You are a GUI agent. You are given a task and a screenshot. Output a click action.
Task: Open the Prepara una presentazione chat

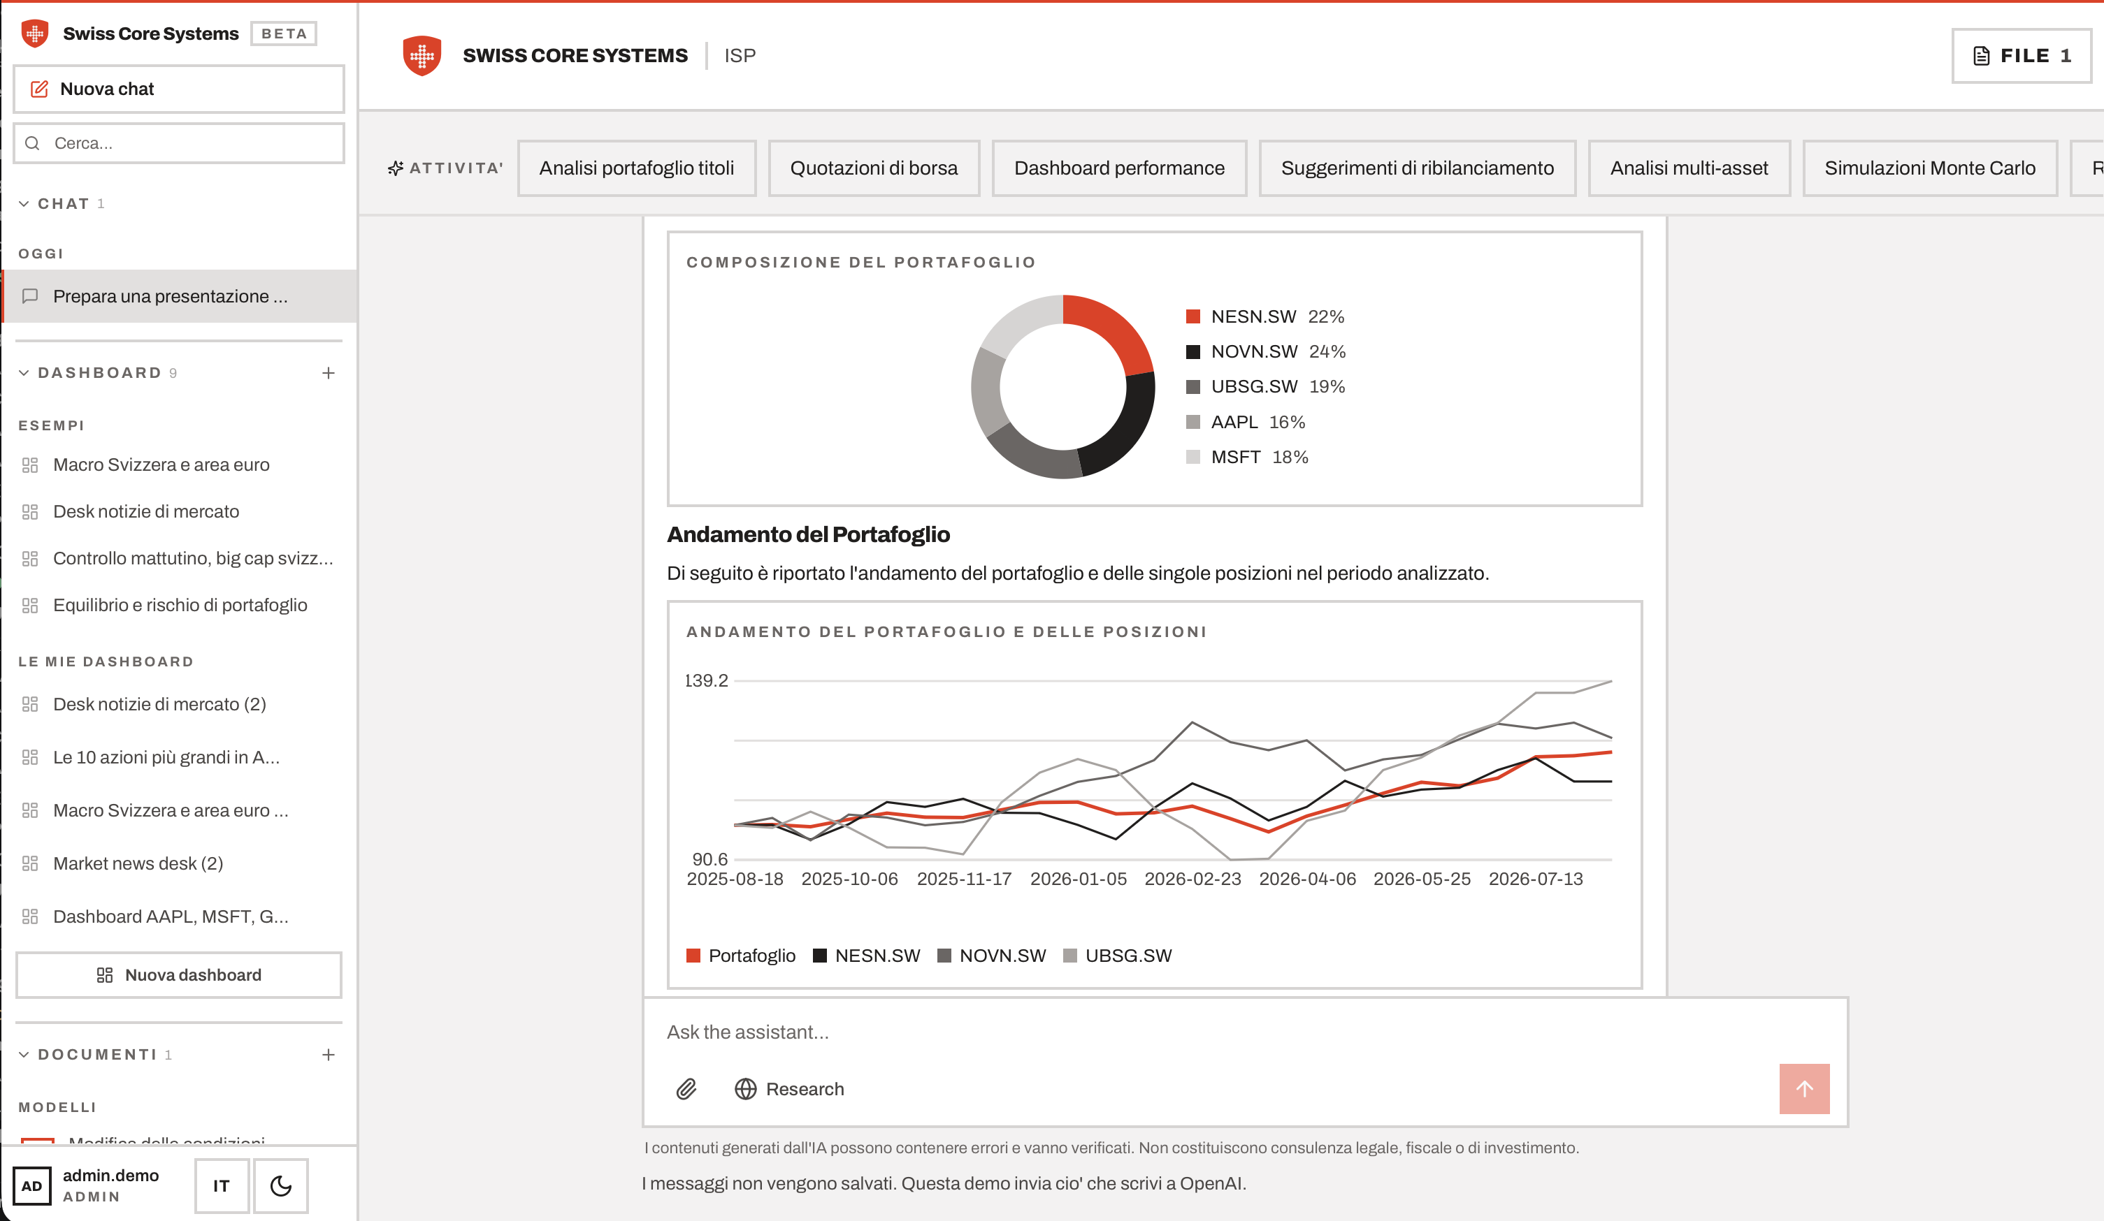click(x=179, y=295)
